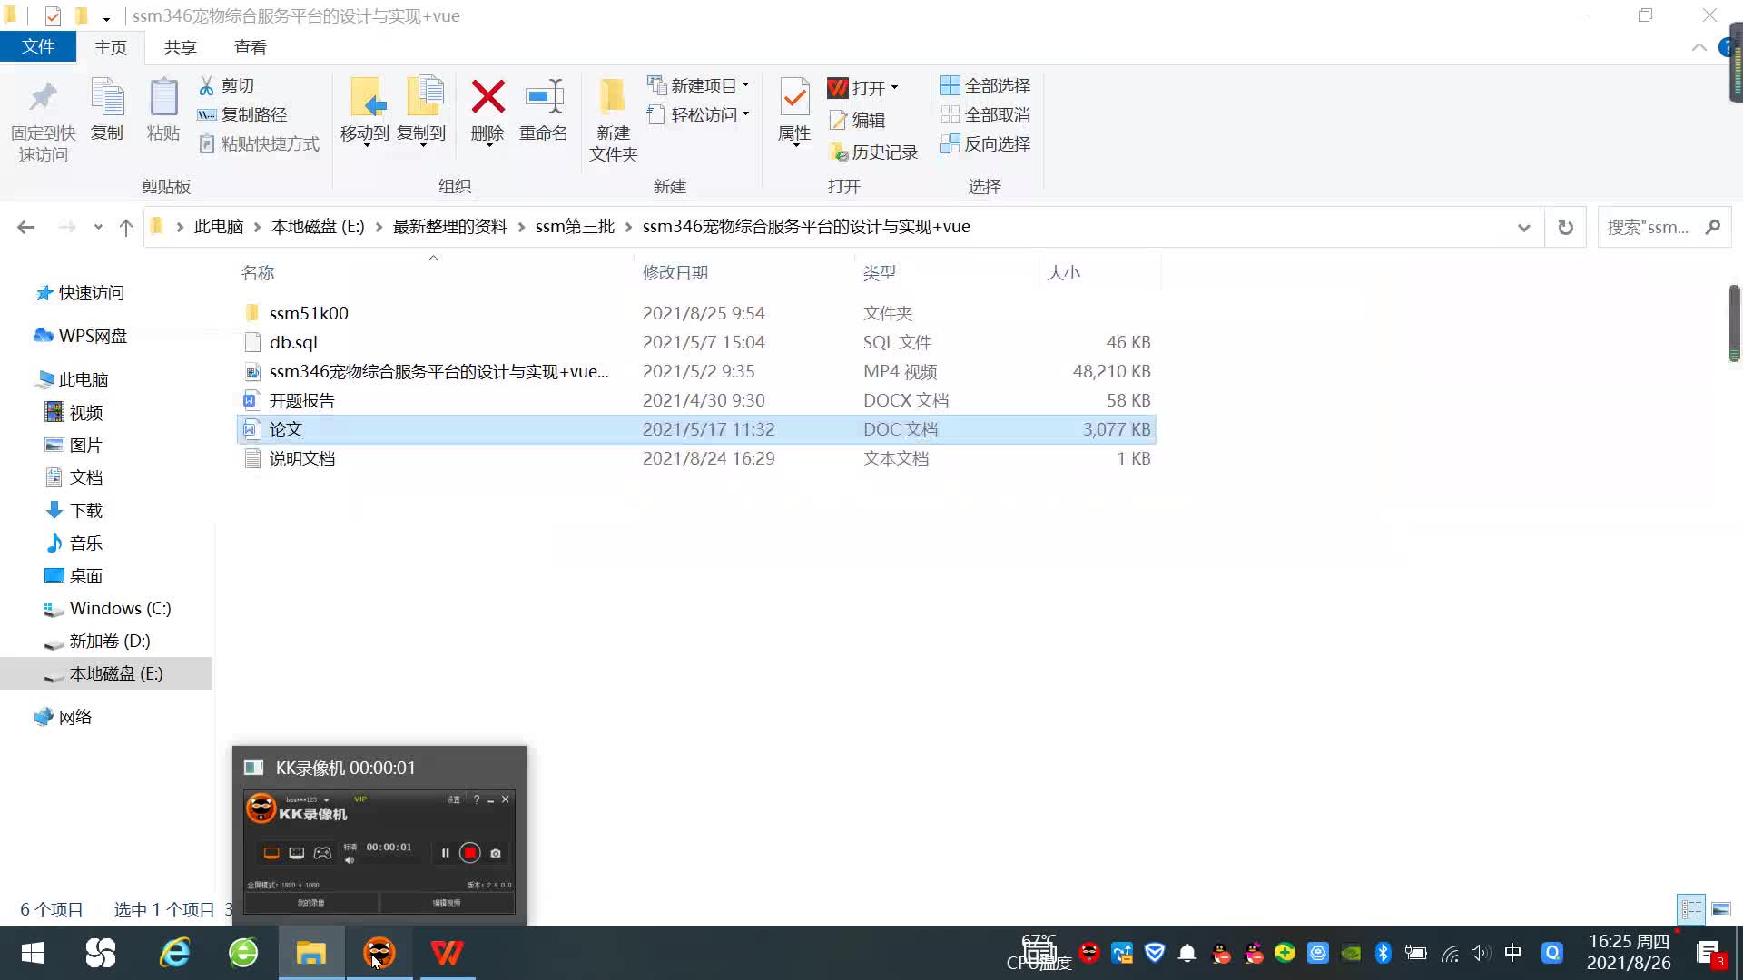This screenshot has height=980, width=1743.
Task: Switch to large icons view mode
Action: [x=1720, y=909]
